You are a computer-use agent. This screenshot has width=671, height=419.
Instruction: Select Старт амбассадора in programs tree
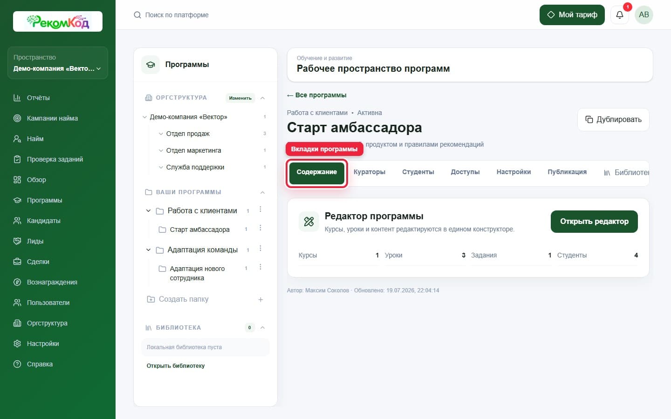click(199, 230)
